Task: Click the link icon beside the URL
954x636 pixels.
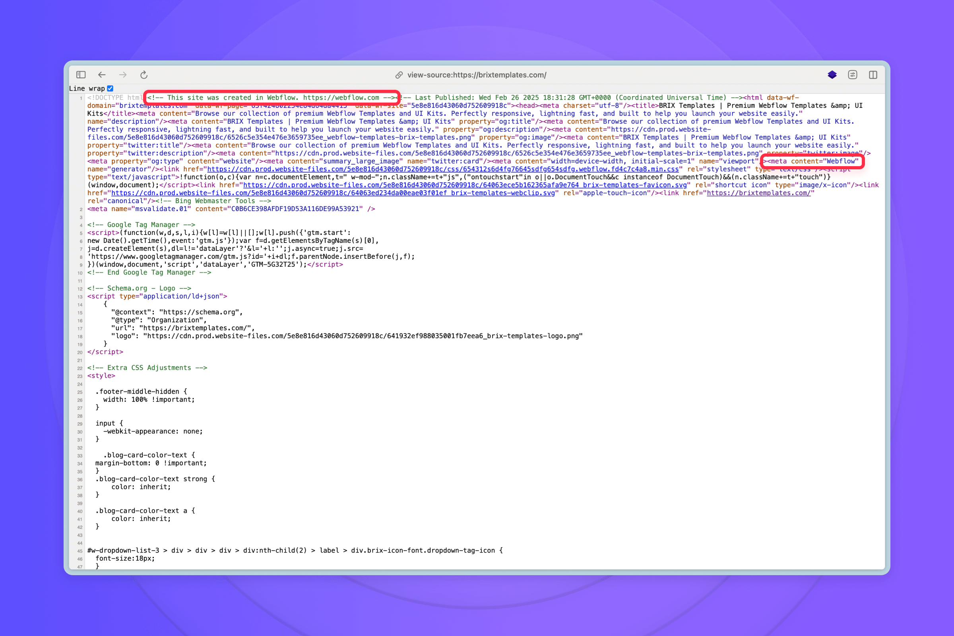Action: [399, 75]
